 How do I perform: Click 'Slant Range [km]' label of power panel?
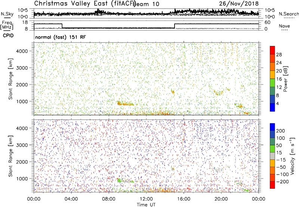pyautogui.click(x=10, y=79)
